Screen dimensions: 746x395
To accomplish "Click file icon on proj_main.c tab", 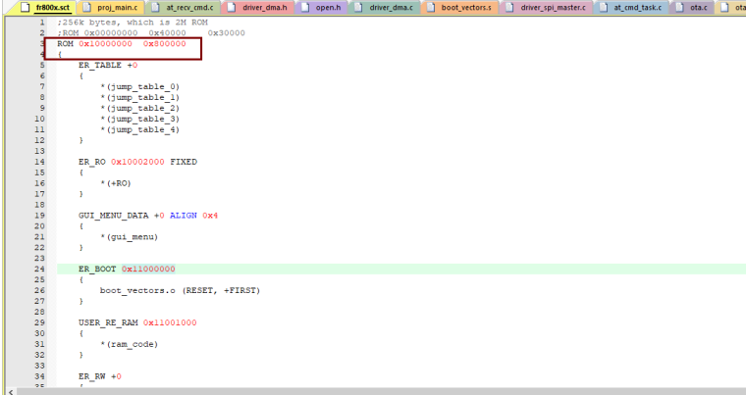I will pyautogui.click(x=86, y=7).
